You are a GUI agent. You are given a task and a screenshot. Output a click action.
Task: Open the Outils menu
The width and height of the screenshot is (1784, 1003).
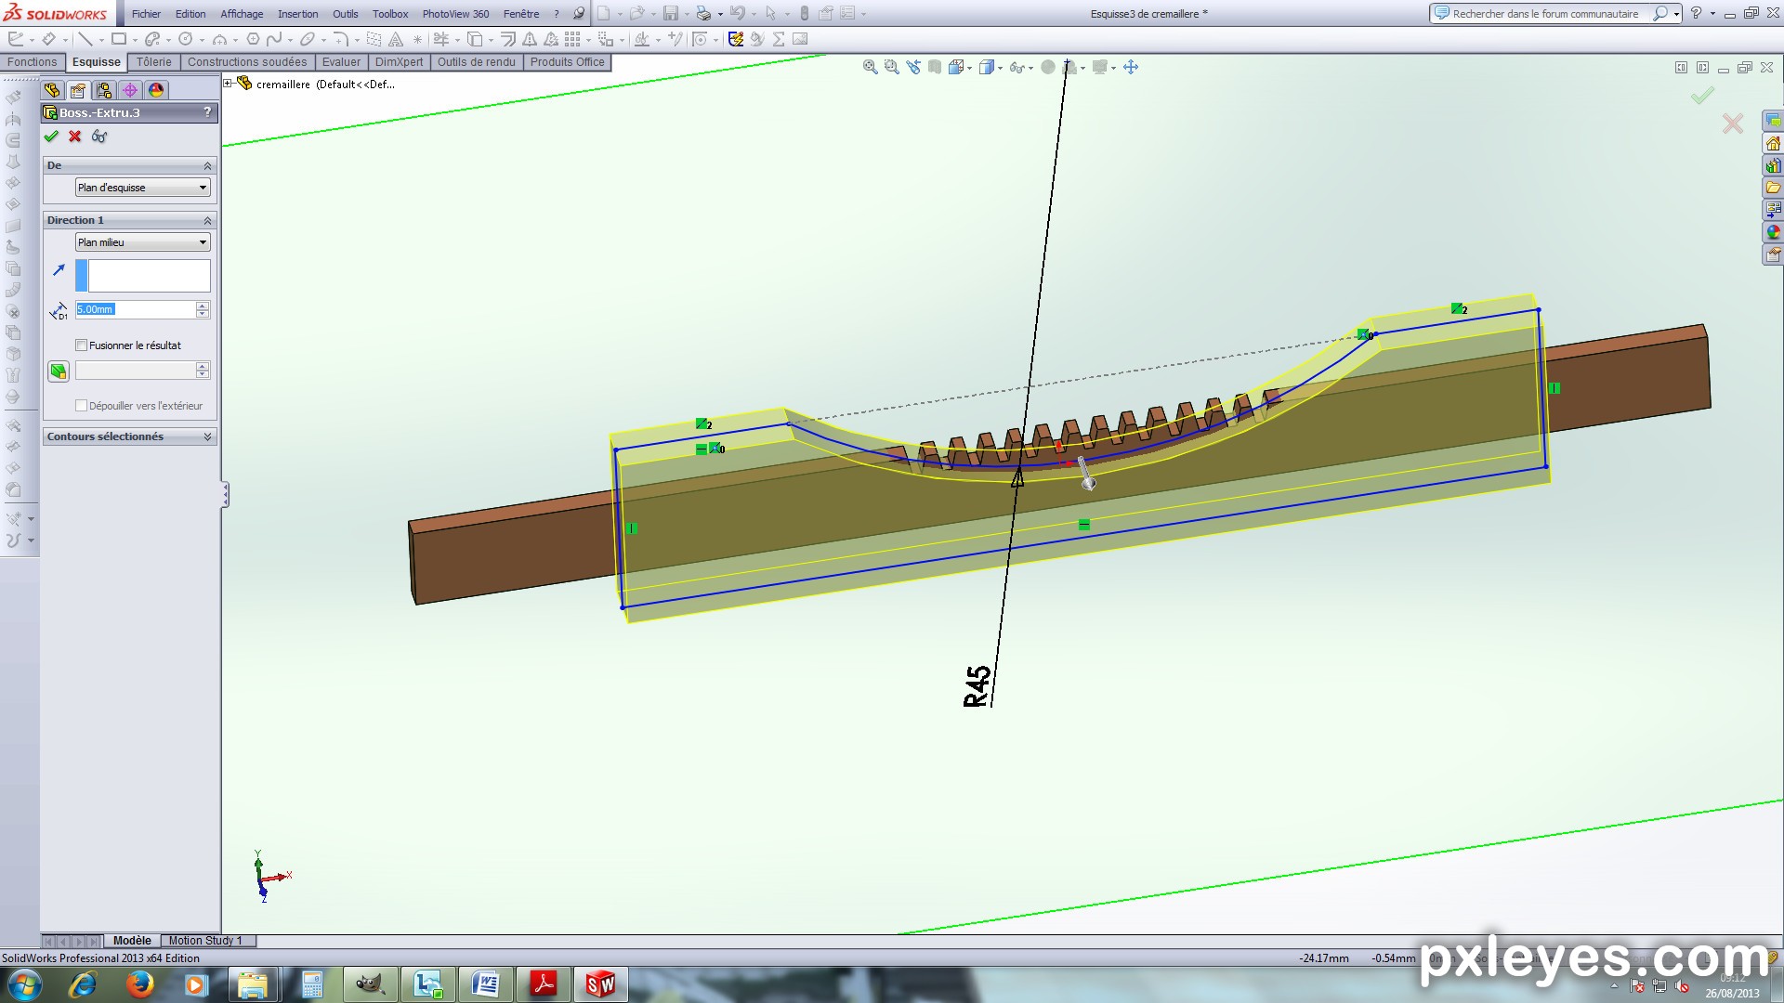click(346, 14)
